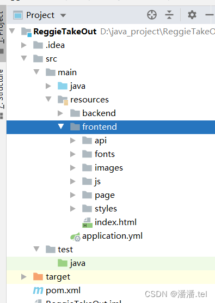Select the '.idea' tree row text
This screenshot has height=303, width=215.
click(x=55, y=45)
